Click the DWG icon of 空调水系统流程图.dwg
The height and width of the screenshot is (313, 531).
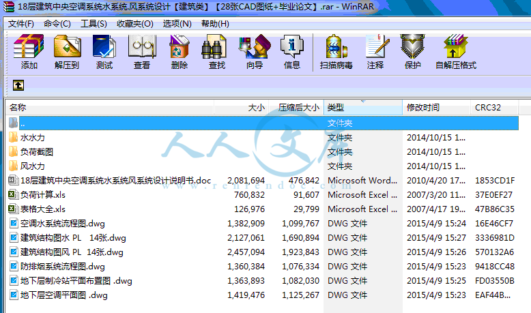(x=14, y=223)
